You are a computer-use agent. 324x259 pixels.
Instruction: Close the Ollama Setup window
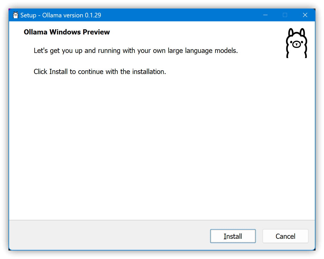(305, 15)
